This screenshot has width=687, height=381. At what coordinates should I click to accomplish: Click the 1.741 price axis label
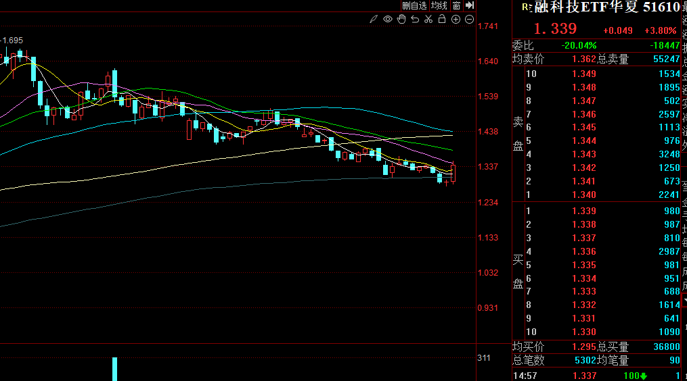pyautogui.click(x=488, y=26)
